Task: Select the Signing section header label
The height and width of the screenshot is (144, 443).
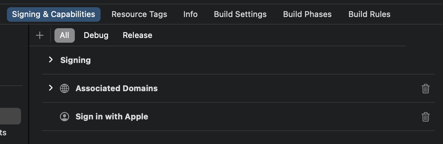Action: point(76,60)
